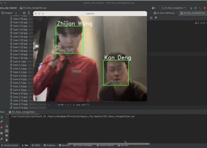Click the print icon in Run panel
This screenshot has height=148, width=207.
tap(7, 135)
